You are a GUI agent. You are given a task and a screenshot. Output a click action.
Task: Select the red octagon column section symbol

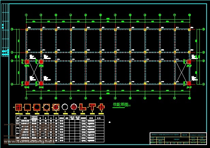(37, 107)
